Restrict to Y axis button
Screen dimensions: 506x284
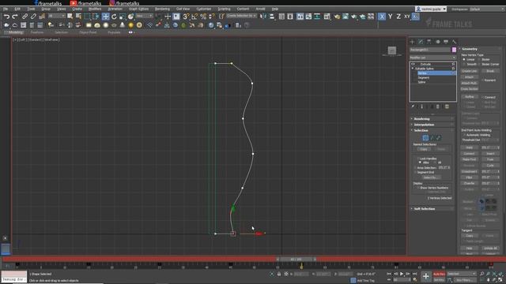pos(390,17)
